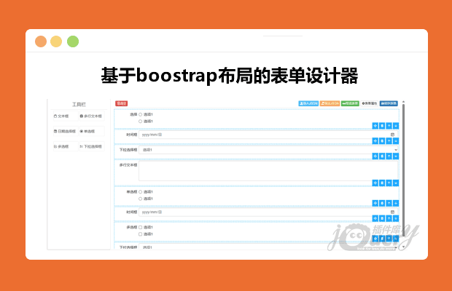Open the 下拉选择框 select showing 选项1

(268, 150)
